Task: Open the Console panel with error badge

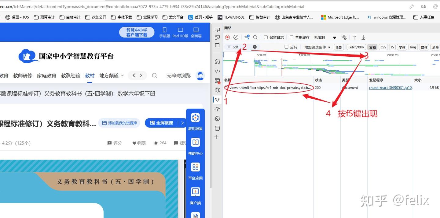Action: [217, 81]
